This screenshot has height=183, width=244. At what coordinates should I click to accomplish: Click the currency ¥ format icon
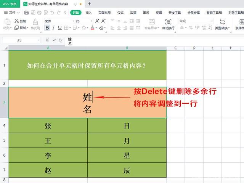[x=182, y=28]
